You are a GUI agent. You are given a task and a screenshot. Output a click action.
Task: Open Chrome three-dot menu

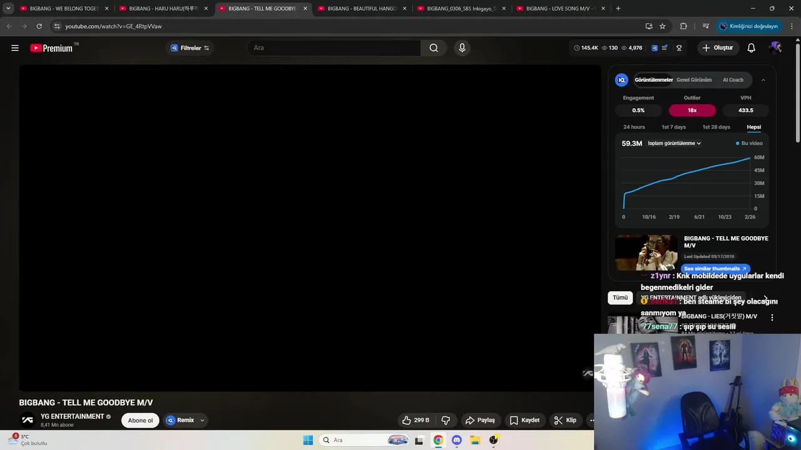pyautogui.click(x=792, y=26)
